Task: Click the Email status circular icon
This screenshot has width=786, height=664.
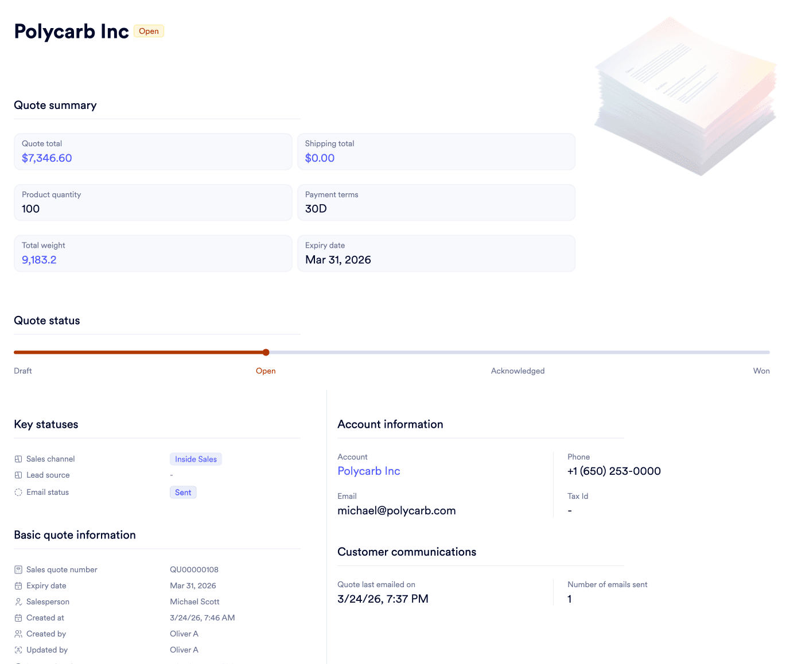Action: click(x=18, y=492)
